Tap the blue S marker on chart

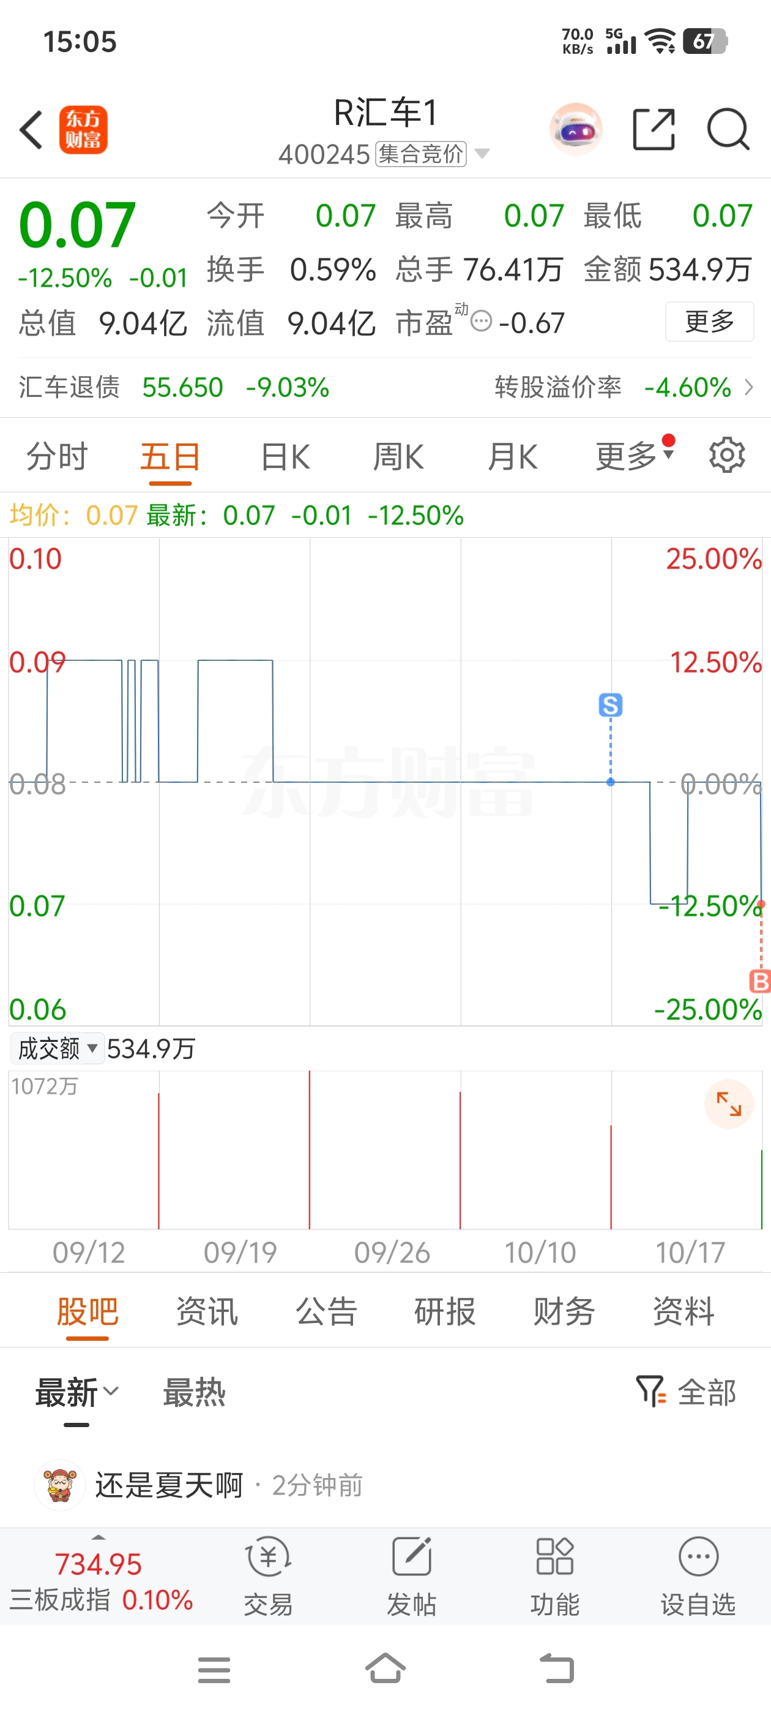[x=610, y=705]
